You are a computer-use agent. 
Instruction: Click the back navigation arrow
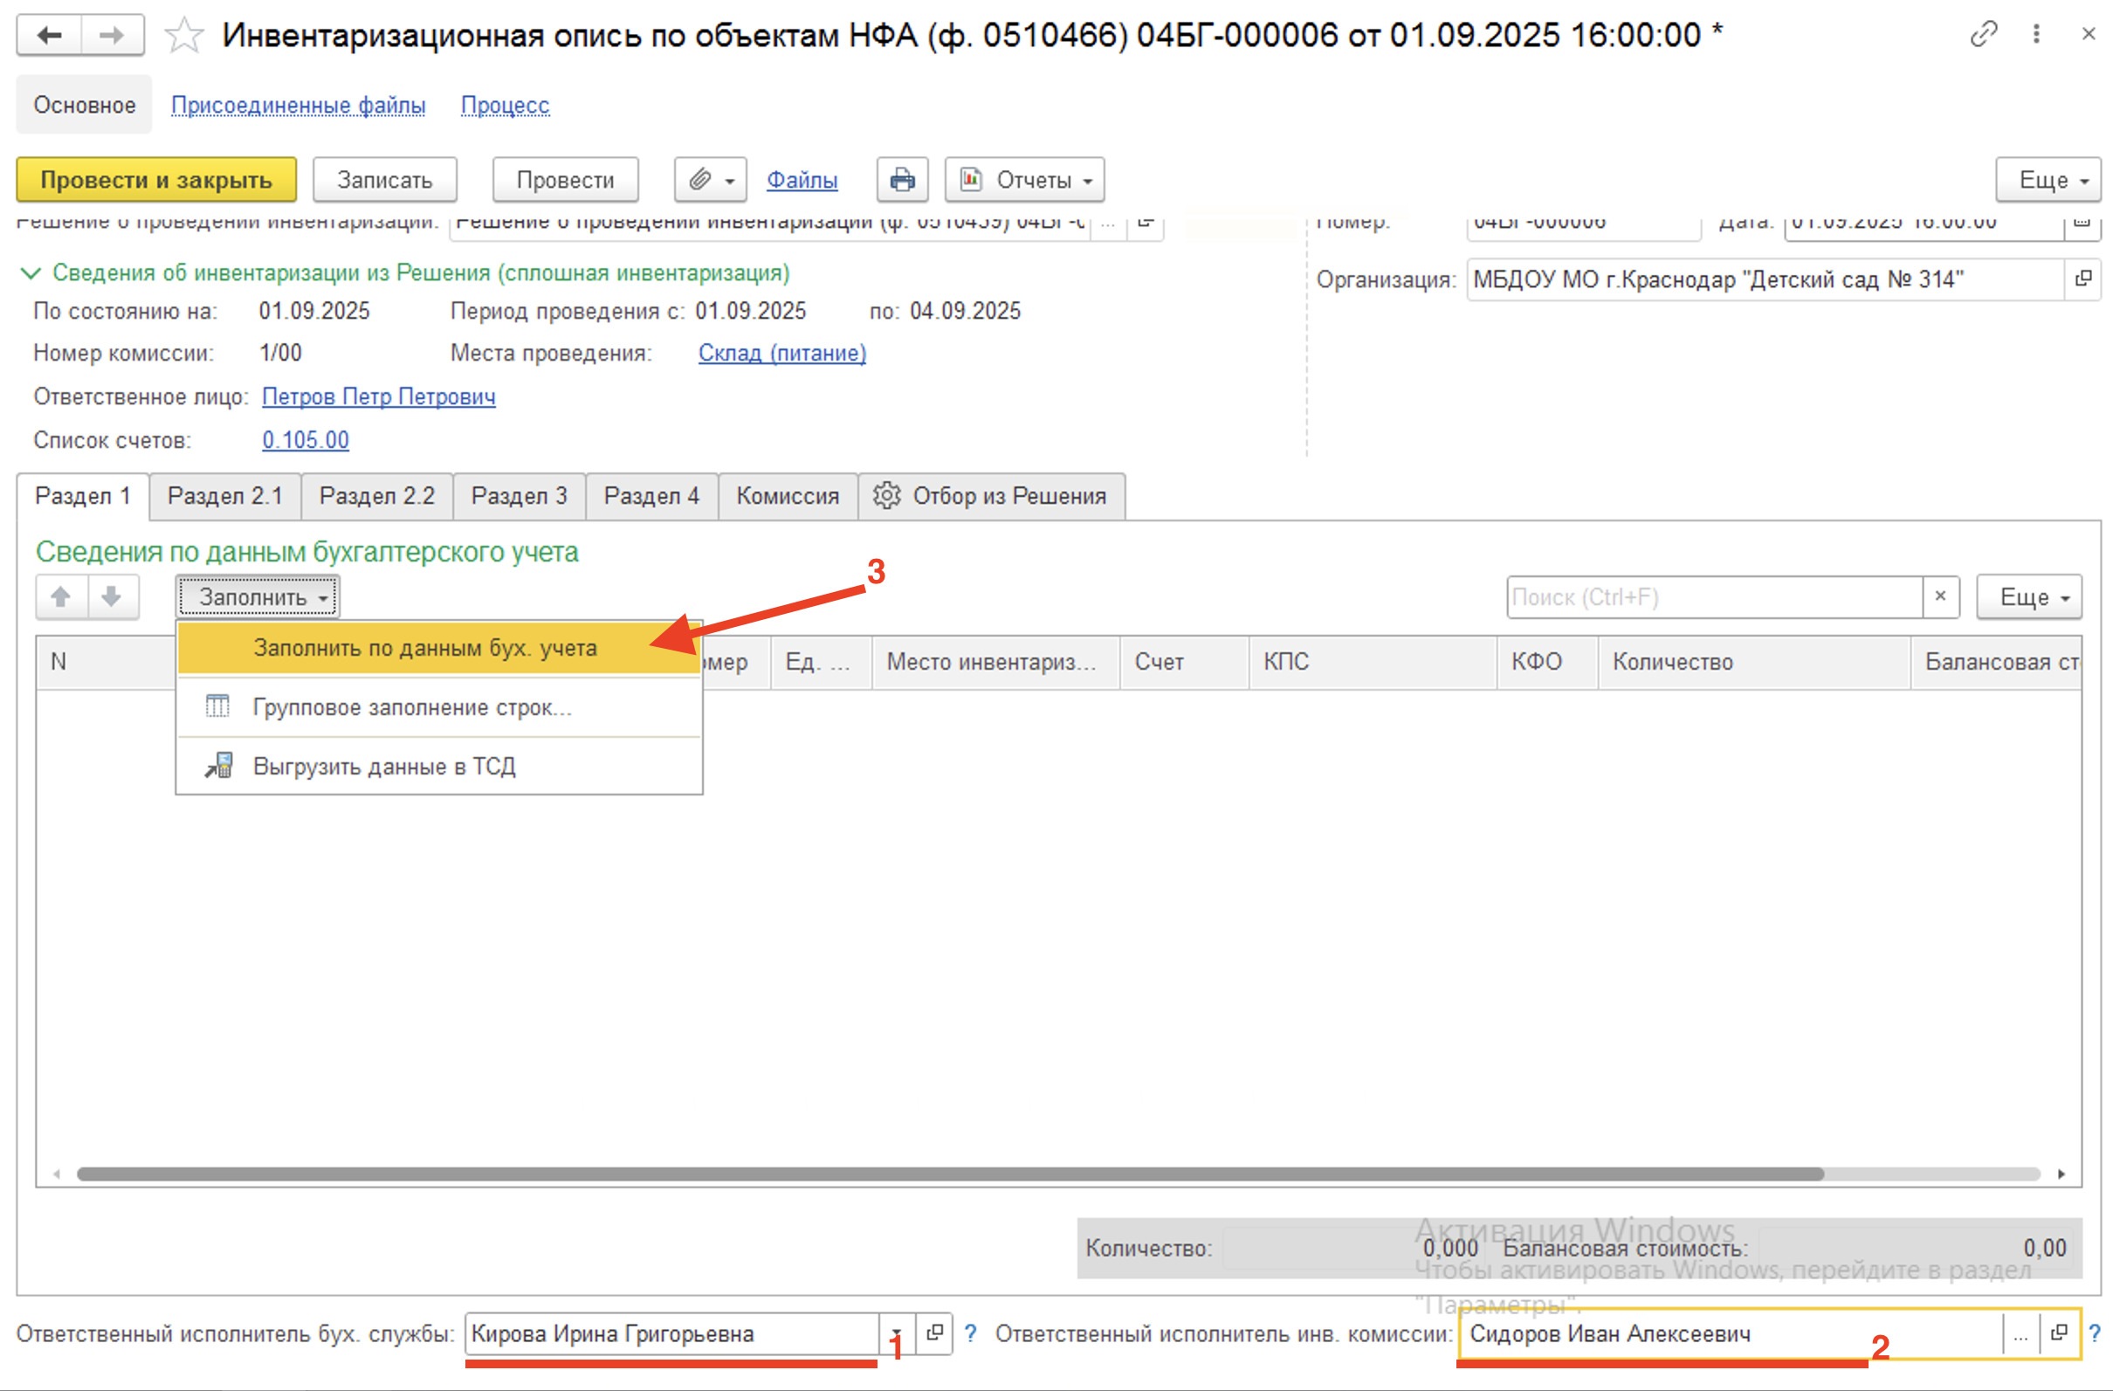click(x=50, y=36)
